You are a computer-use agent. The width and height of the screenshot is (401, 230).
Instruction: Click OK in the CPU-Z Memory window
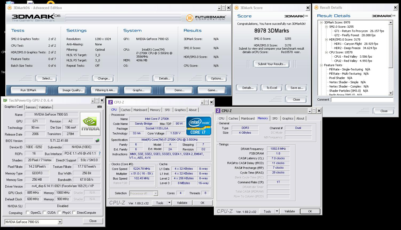pos(310,211)
